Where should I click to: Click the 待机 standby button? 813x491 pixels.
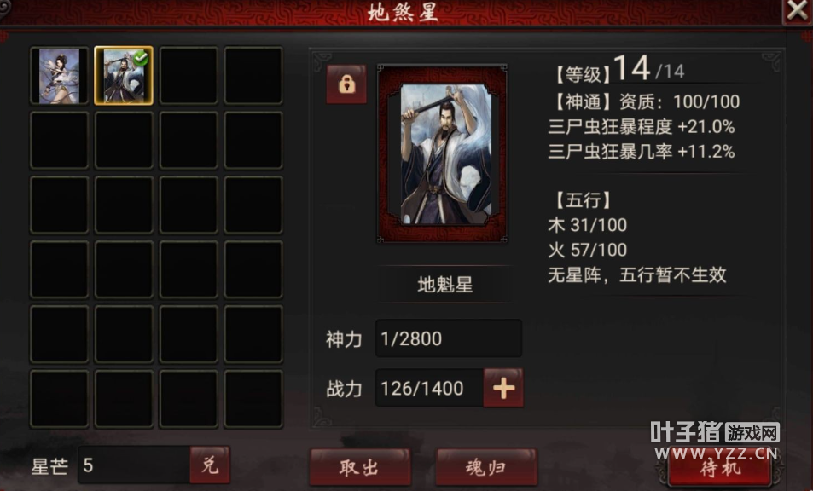(720, 468)
